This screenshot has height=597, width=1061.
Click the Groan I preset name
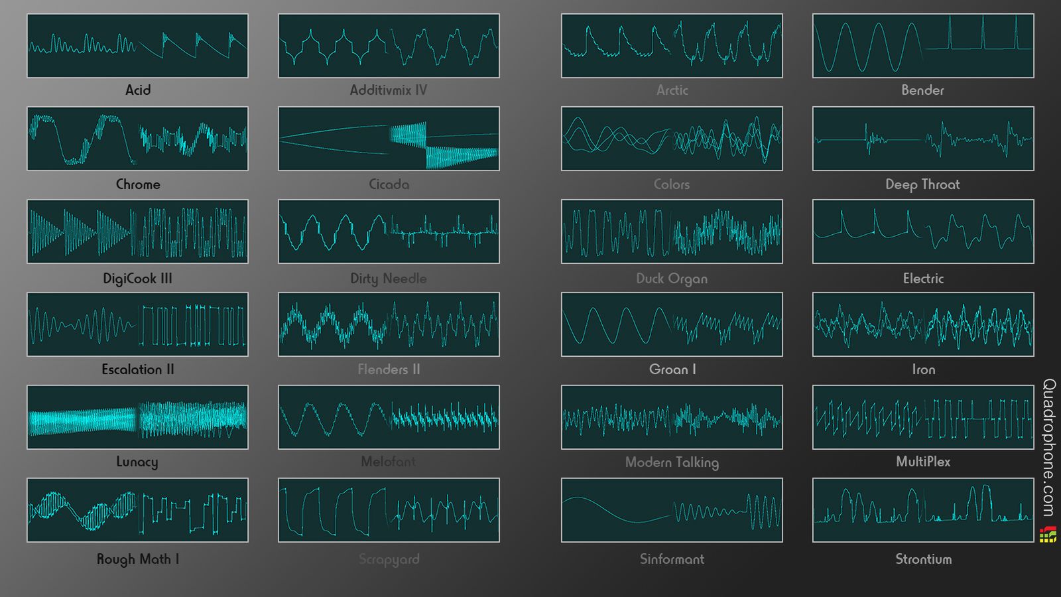pyautogui.click(x=672, y=369)
